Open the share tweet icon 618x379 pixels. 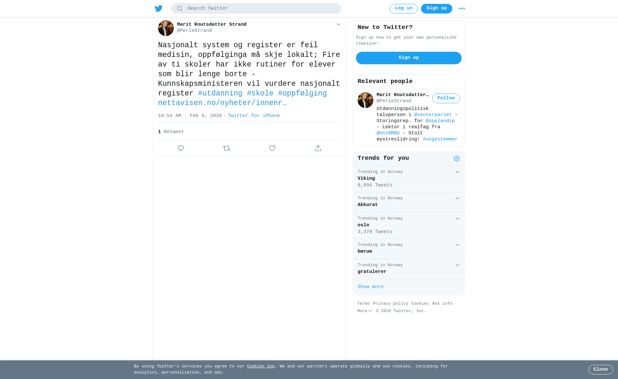[x=318, y=148]
